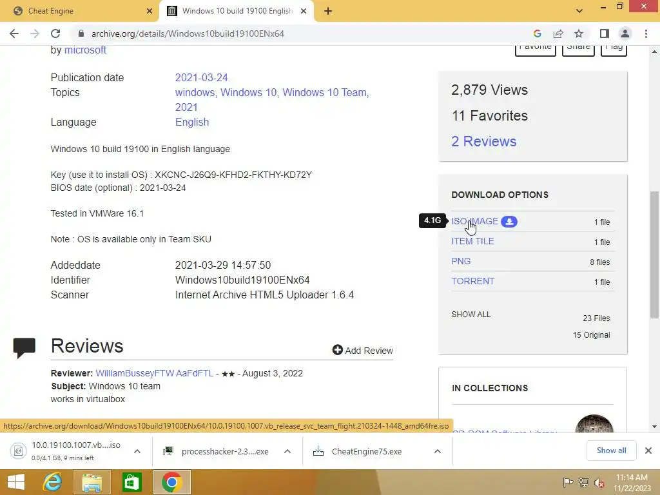Open a new browser tab

click(x=328, y=11)
